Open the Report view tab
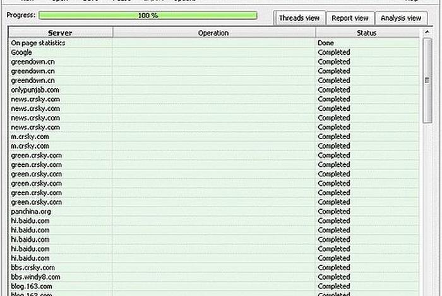 (x=350, y=18)
